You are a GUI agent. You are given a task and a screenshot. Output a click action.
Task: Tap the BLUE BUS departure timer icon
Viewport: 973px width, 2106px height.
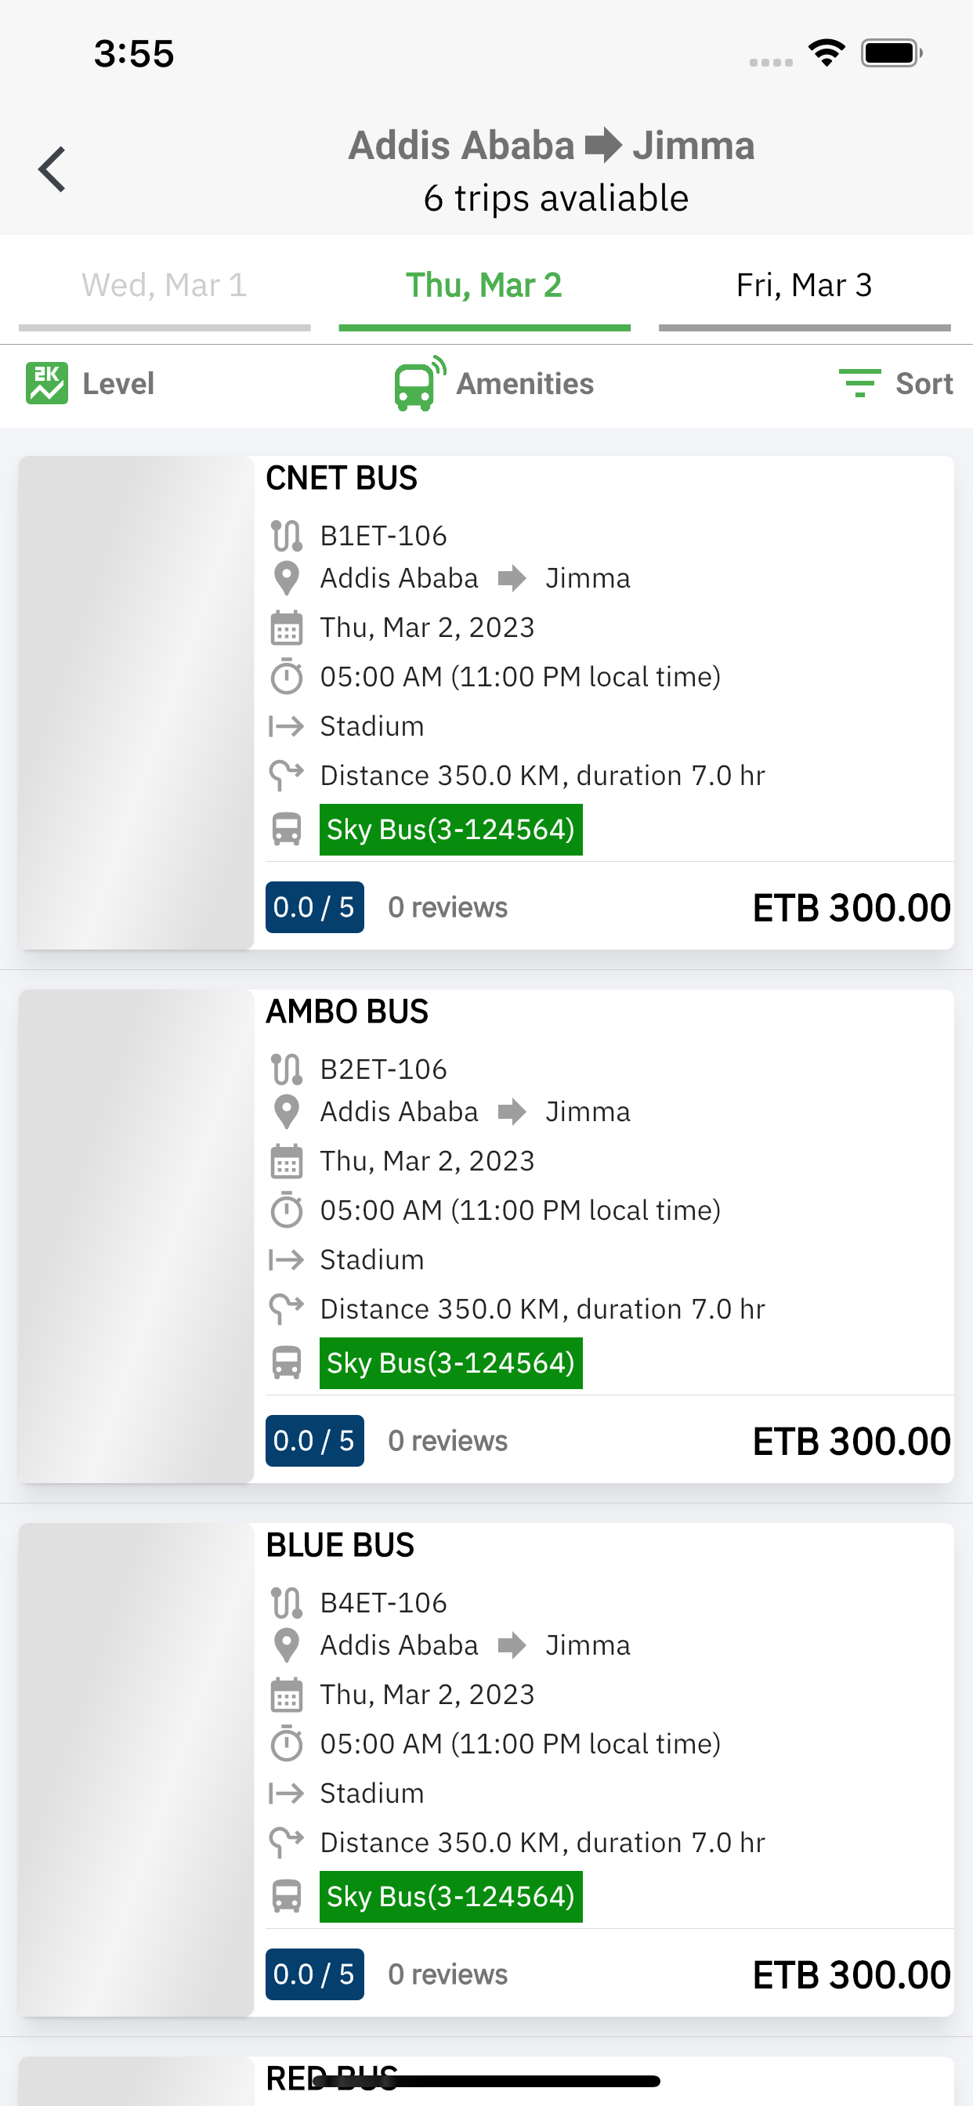pyautogui.click(x=286, y=1744)
